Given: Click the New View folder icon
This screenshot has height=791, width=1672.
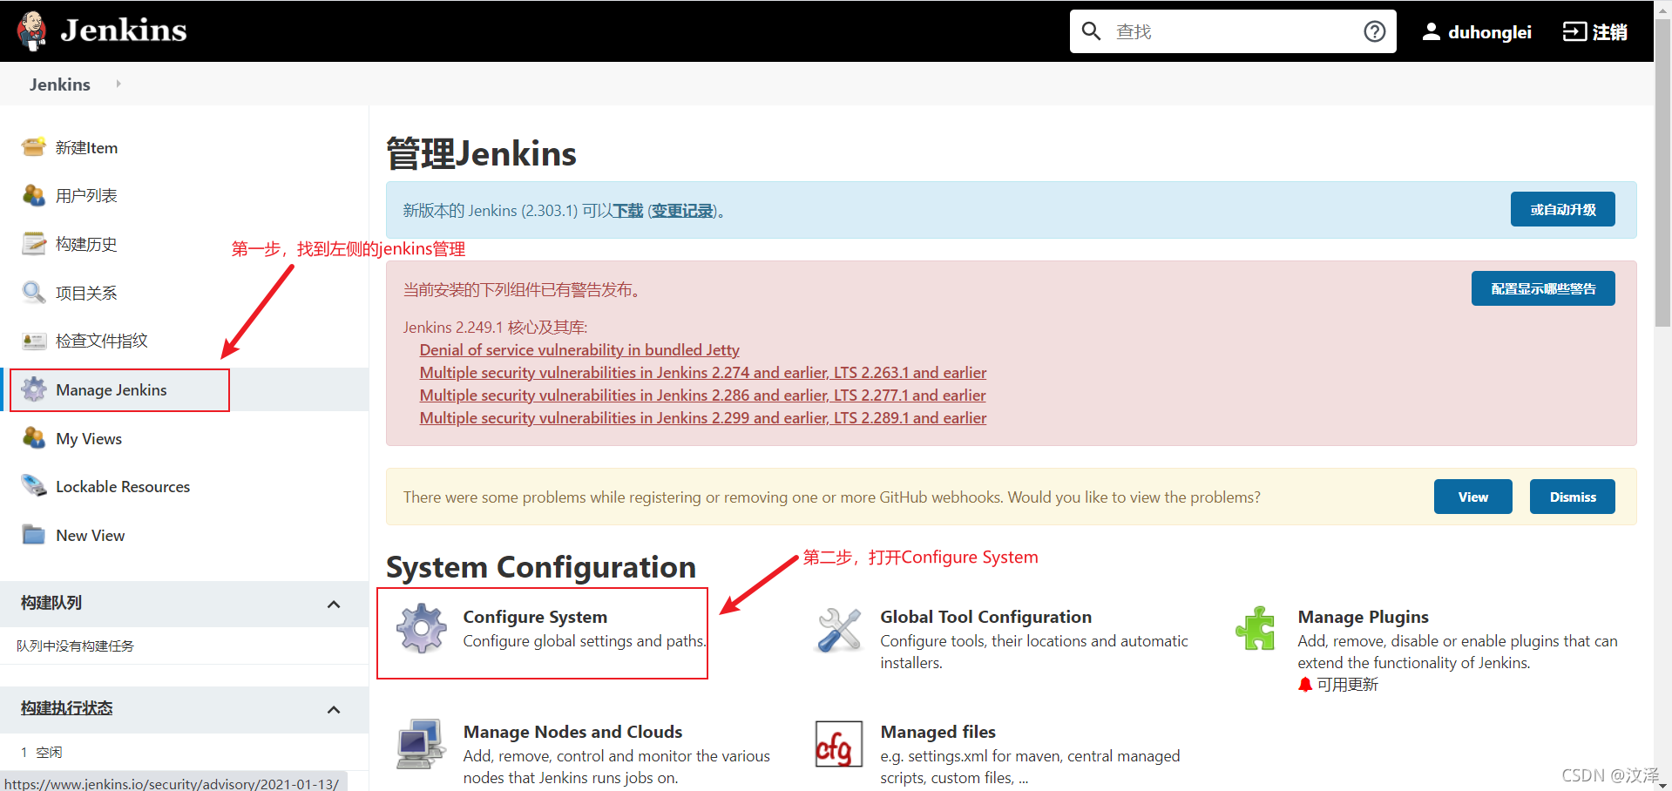Looking at the screenshot, I should (x=34, y=535).
